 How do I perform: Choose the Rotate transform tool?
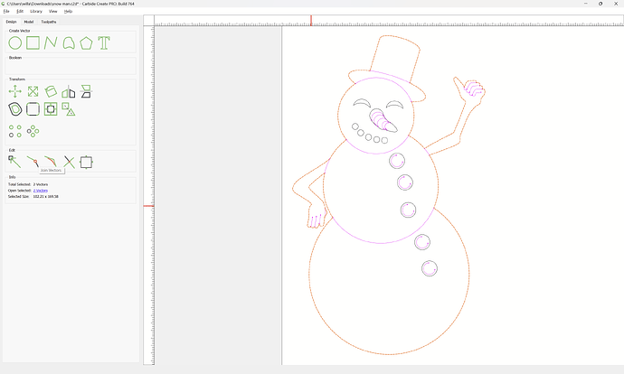51,92
